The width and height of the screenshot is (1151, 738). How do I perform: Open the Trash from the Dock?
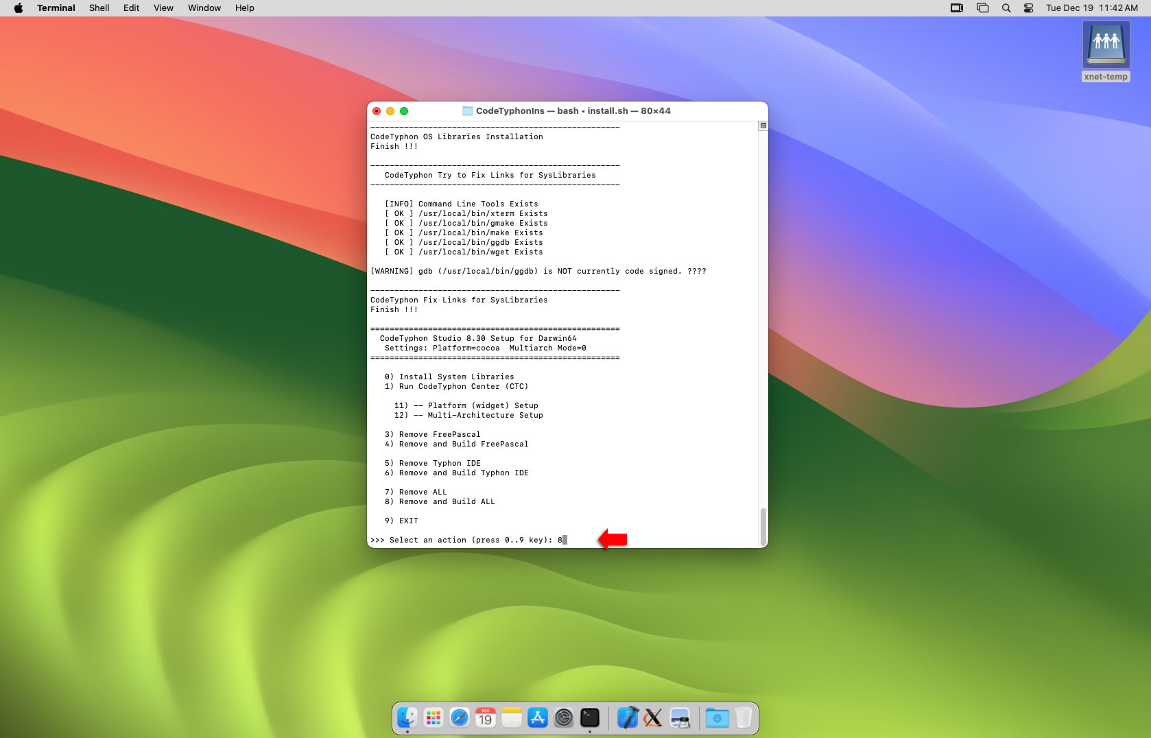[744, 718]
